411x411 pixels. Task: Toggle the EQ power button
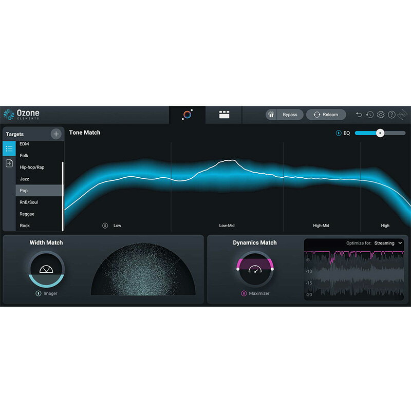[x=339, y=133]
